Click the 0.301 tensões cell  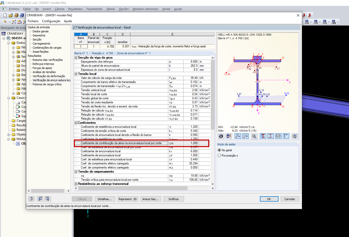pos(122,46)
